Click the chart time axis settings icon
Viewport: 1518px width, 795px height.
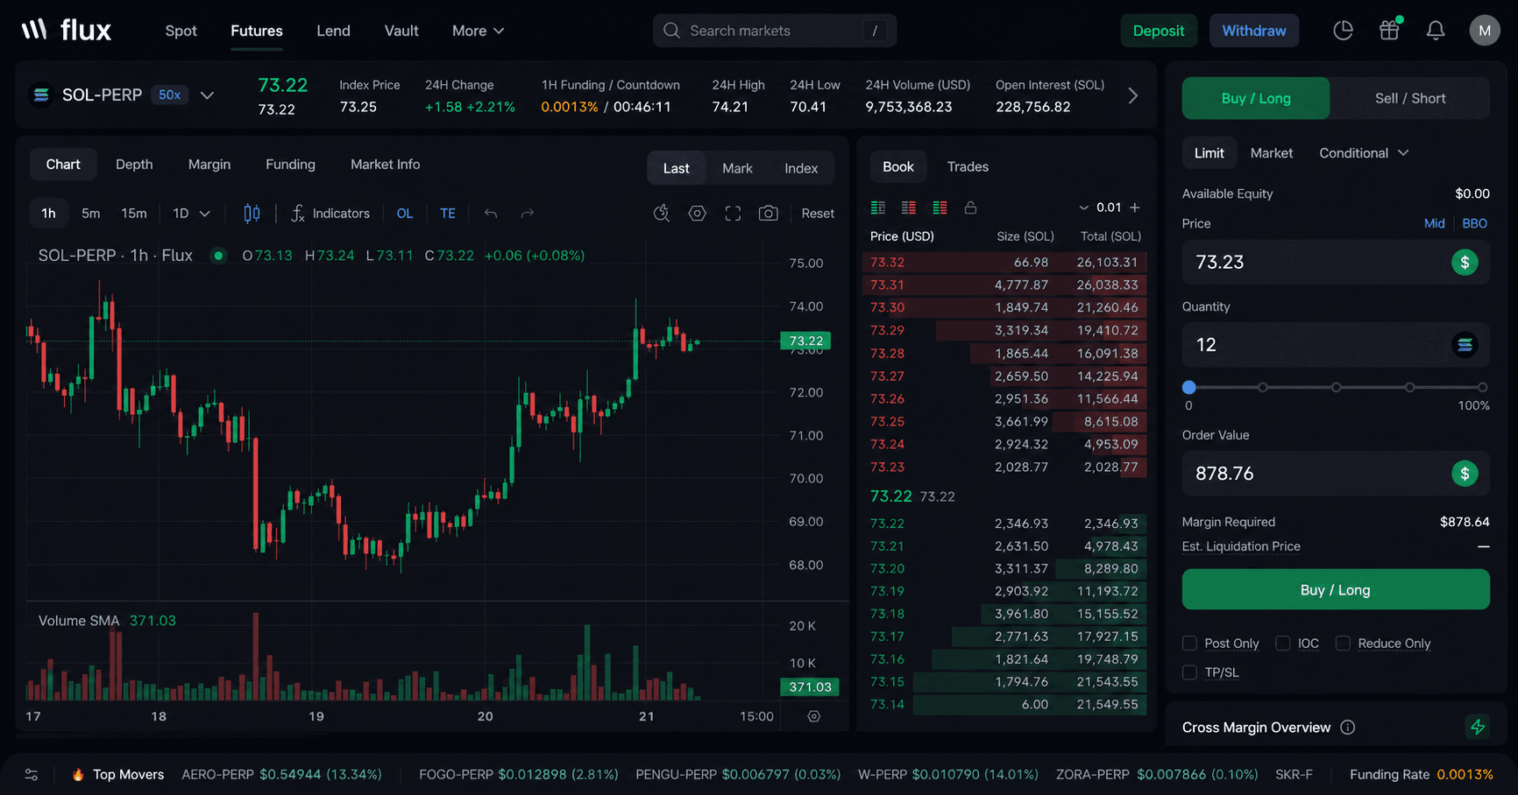click(814, 716)
